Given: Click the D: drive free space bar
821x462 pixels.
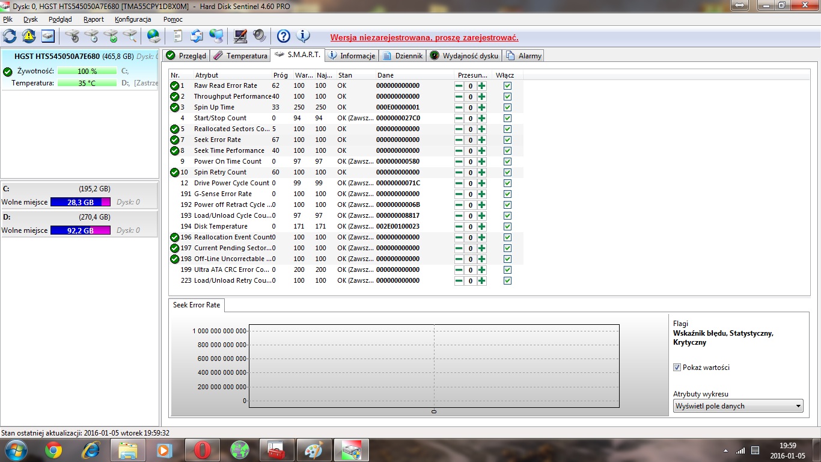Looking at the screenshot, I should (x=81, y=230).
